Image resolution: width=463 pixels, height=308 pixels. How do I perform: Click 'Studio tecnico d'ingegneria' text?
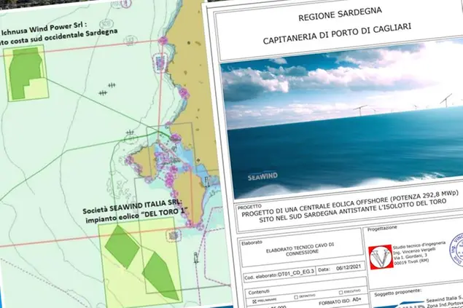tap(419, 245)
